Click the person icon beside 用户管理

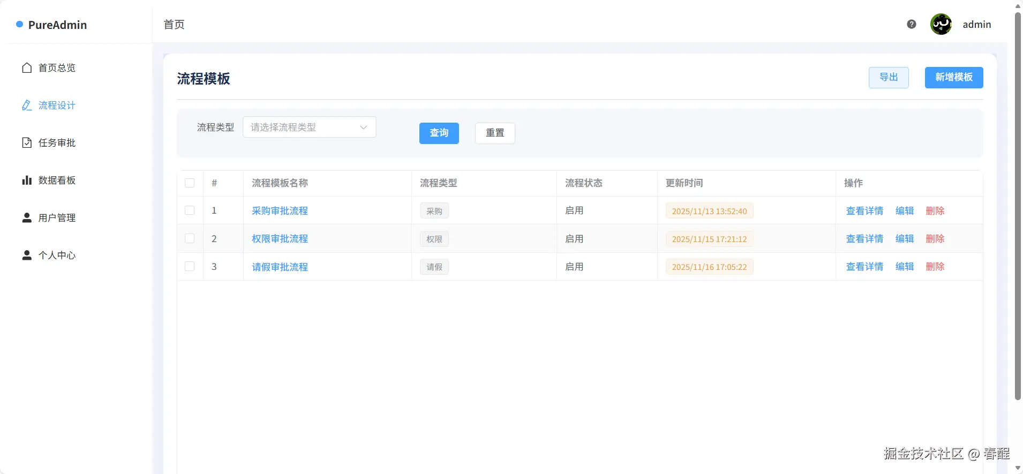[x=27, y=217]
